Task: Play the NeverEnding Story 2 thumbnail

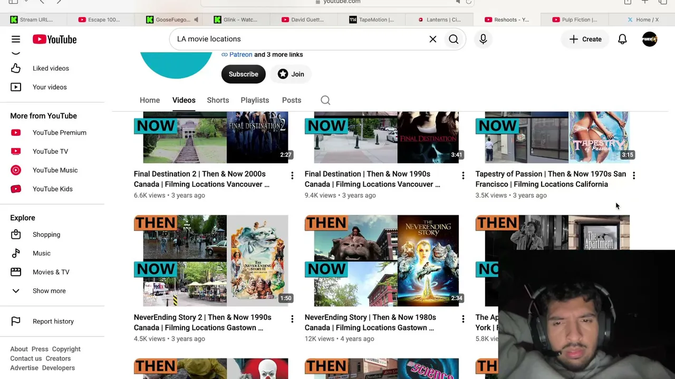Action: [x=211, y=261]
